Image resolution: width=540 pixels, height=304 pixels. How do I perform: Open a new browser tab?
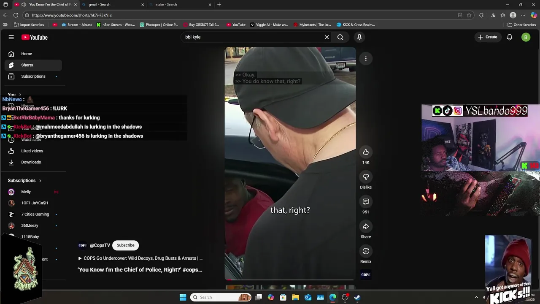219,5
